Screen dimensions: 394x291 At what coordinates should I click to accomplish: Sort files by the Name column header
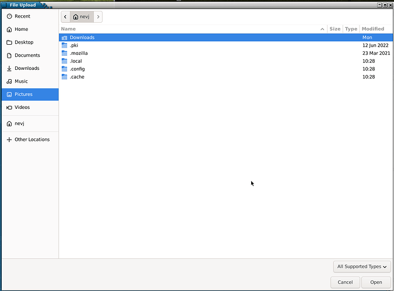coord(194,29)
